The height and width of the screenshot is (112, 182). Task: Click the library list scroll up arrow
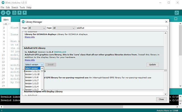(166, 33)
